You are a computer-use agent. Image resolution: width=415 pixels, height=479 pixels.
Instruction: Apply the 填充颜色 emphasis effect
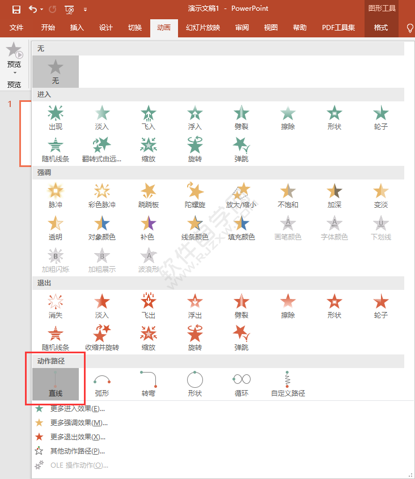[242, 228]
